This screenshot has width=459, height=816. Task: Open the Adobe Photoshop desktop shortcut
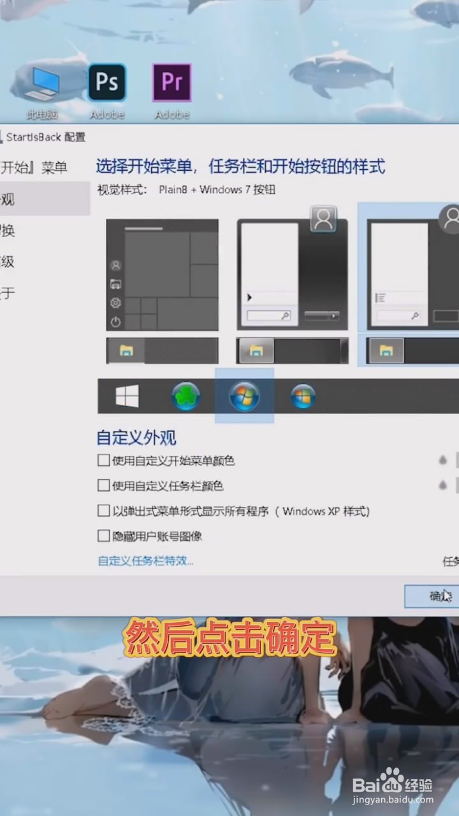(106, 92)
